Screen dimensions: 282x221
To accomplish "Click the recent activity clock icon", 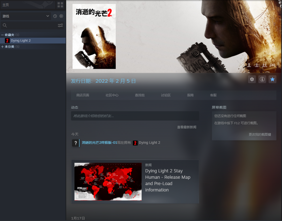I will [x=55, y=16].
